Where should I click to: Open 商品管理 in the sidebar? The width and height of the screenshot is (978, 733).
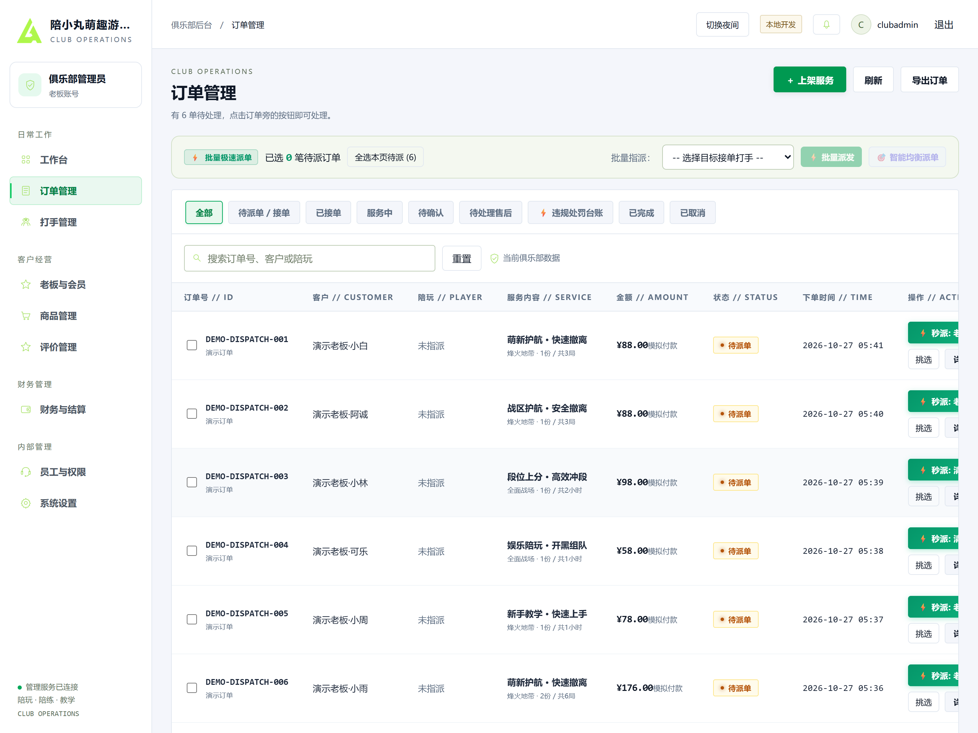point(76,316)
